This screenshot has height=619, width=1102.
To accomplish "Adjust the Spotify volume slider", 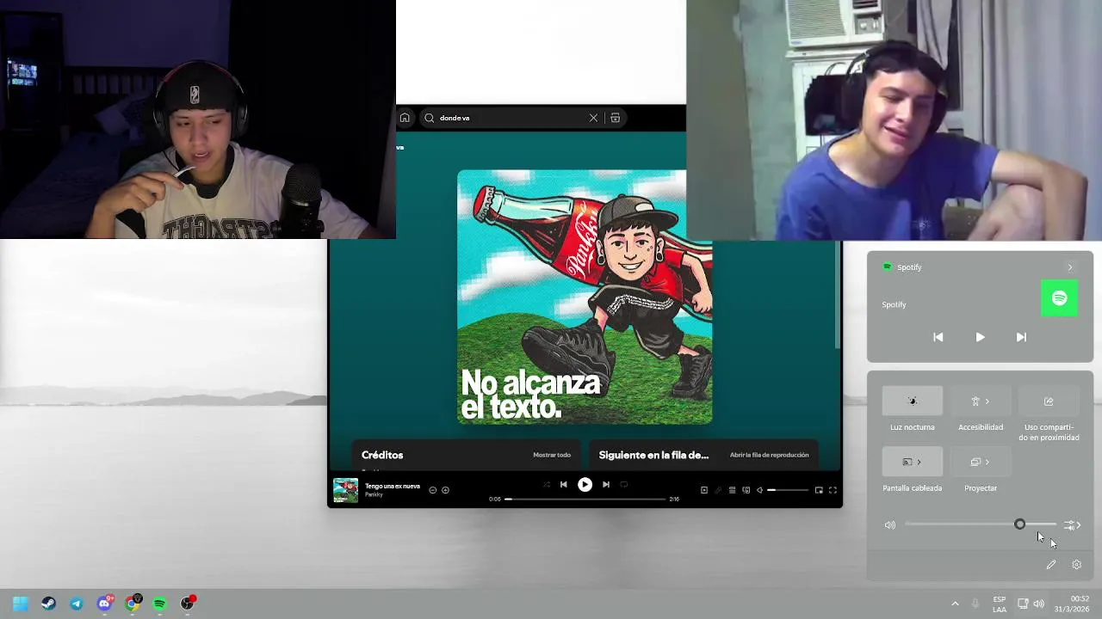I will click(x=788, y=490).
